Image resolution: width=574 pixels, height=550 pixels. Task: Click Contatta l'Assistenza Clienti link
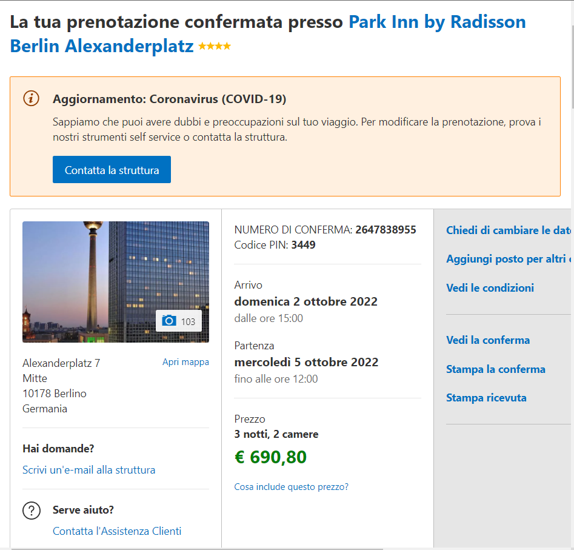(117, 531)
